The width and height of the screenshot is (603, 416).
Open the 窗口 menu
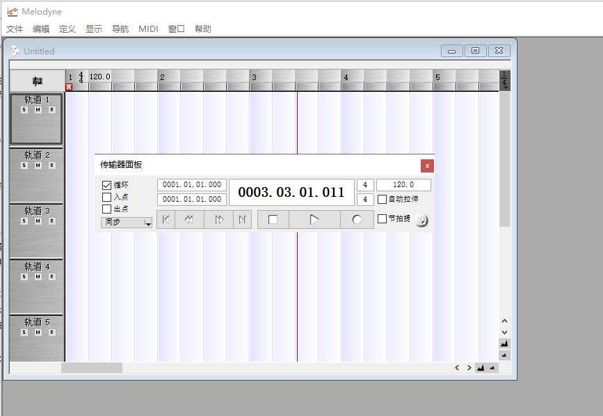click(177, 29)
